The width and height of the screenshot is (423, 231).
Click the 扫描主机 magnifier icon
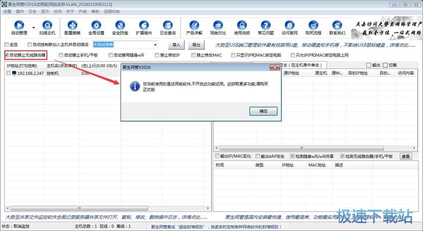47,25
